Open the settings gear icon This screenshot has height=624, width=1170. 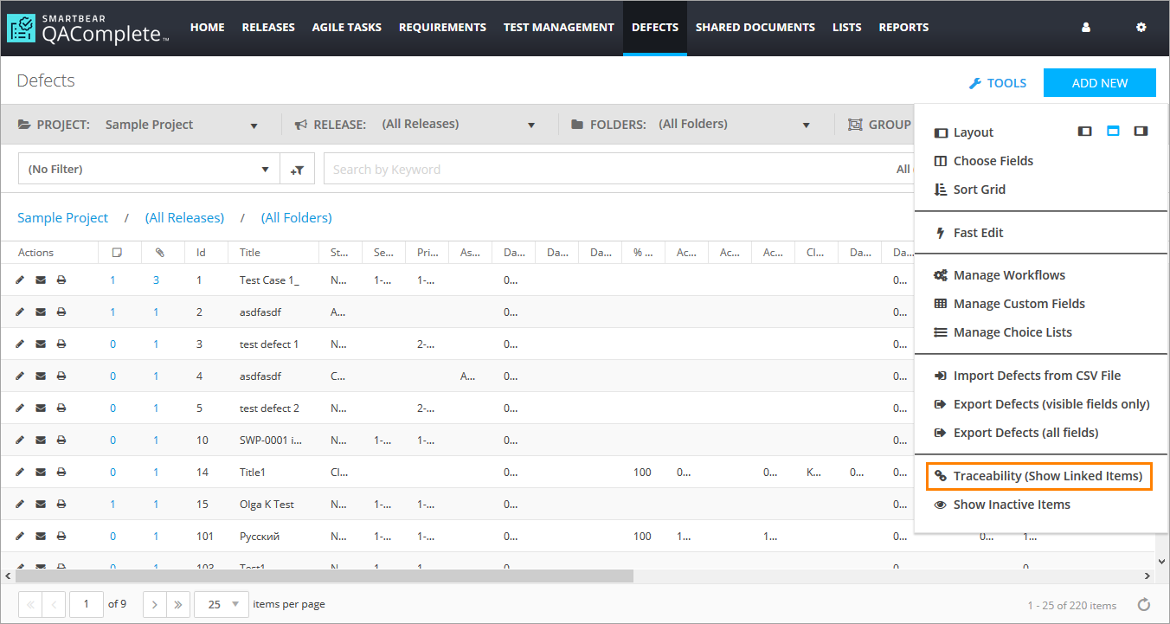tap(1141, 27)
